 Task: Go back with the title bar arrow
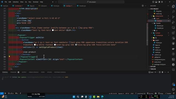point(53,2)
